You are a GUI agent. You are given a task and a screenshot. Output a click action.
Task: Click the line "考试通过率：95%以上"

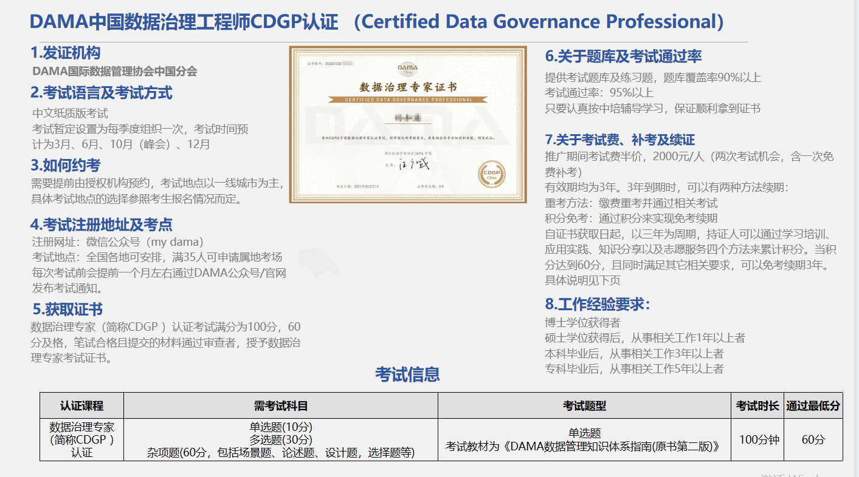[x=599, y=93]
